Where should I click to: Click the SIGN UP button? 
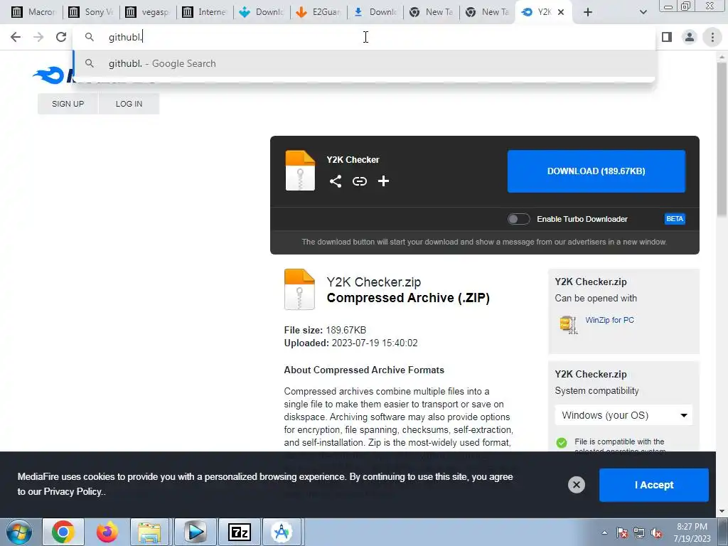[x=68, y=104]
